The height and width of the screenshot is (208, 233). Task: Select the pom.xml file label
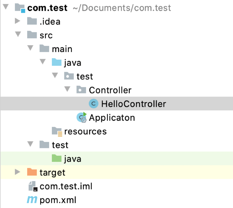[58, 200]
